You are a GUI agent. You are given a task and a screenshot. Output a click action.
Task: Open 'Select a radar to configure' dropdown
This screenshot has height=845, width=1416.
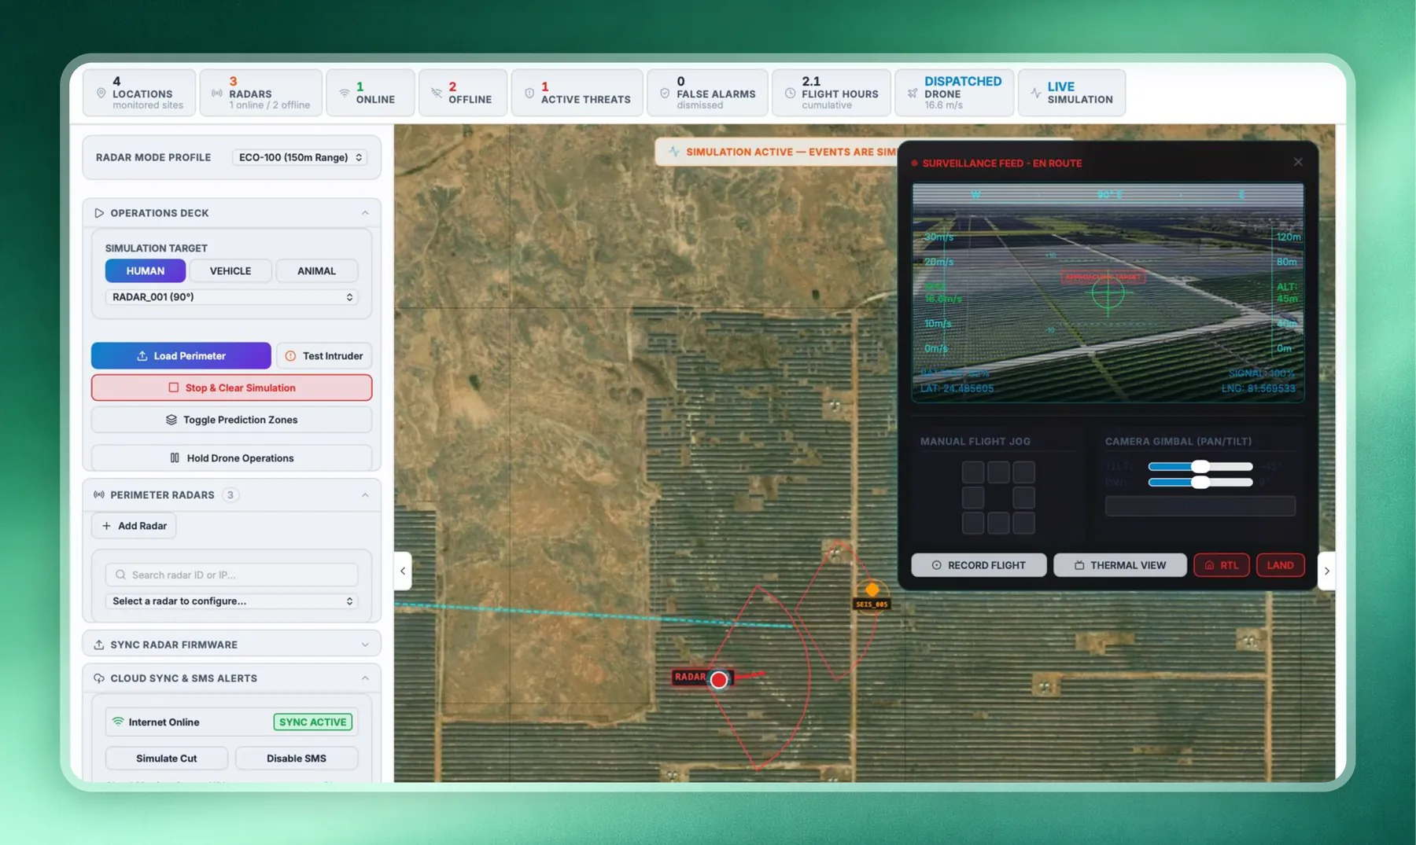pos(232,601)
